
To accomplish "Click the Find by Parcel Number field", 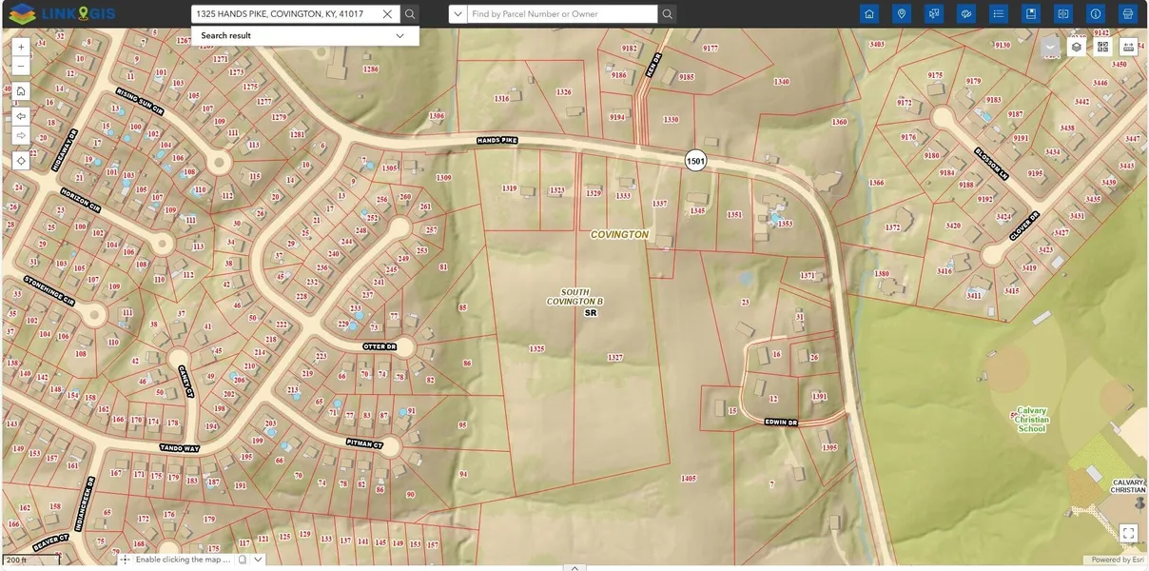I will pos(561,14).
